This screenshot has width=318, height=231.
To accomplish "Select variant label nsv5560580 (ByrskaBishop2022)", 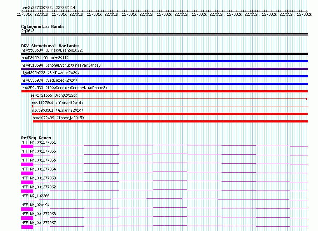I will 53,50.
